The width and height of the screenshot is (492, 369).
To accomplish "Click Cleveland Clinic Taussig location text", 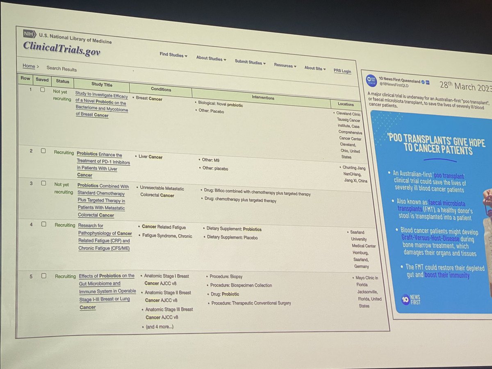I will coord(350,136).
